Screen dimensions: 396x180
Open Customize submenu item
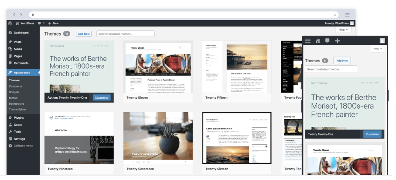pyautogui.click(x=16, y=87)
